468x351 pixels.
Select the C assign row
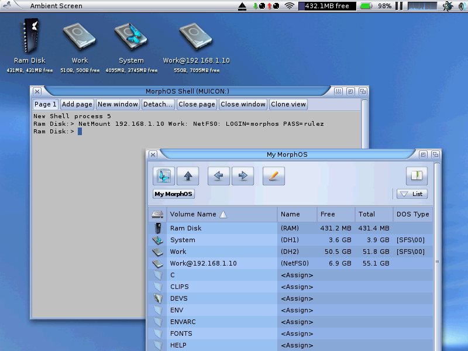pyautogui.click(x=290, y=275)
